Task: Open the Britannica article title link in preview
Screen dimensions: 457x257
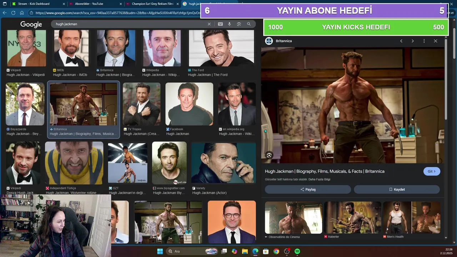Action: pos(325,171)
